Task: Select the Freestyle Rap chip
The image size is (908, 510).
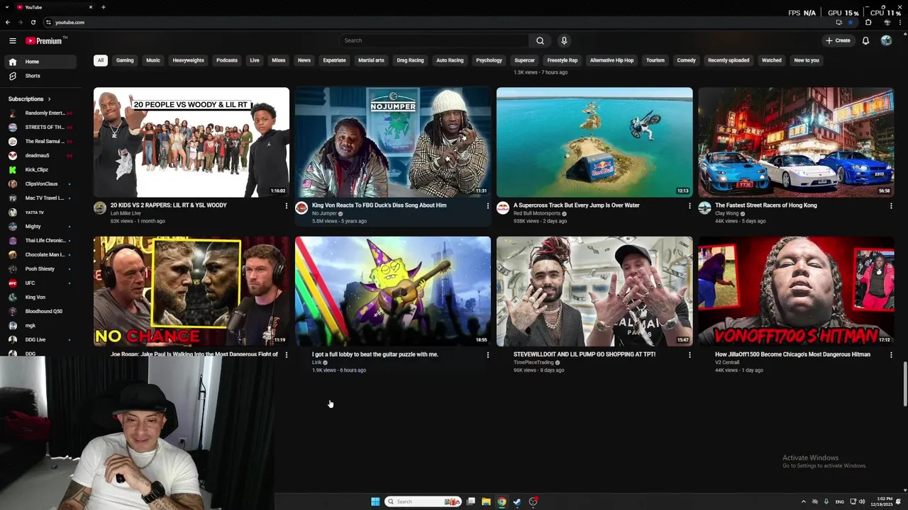Action: (x=563, y=60)
